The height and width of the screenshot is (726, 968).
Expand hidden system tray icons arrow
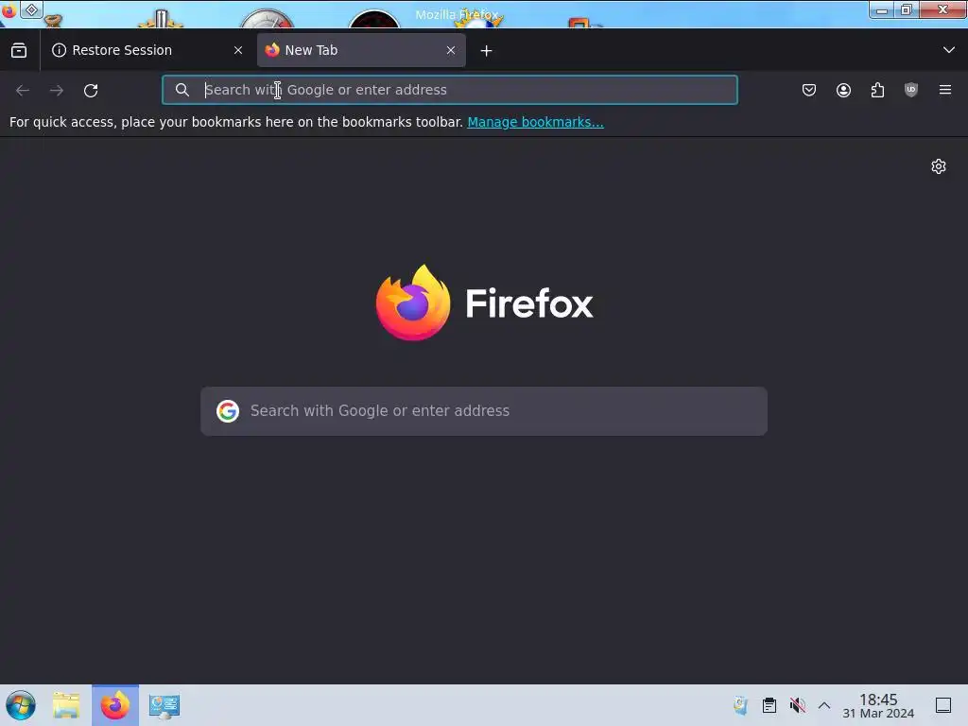tap(824, 705)
